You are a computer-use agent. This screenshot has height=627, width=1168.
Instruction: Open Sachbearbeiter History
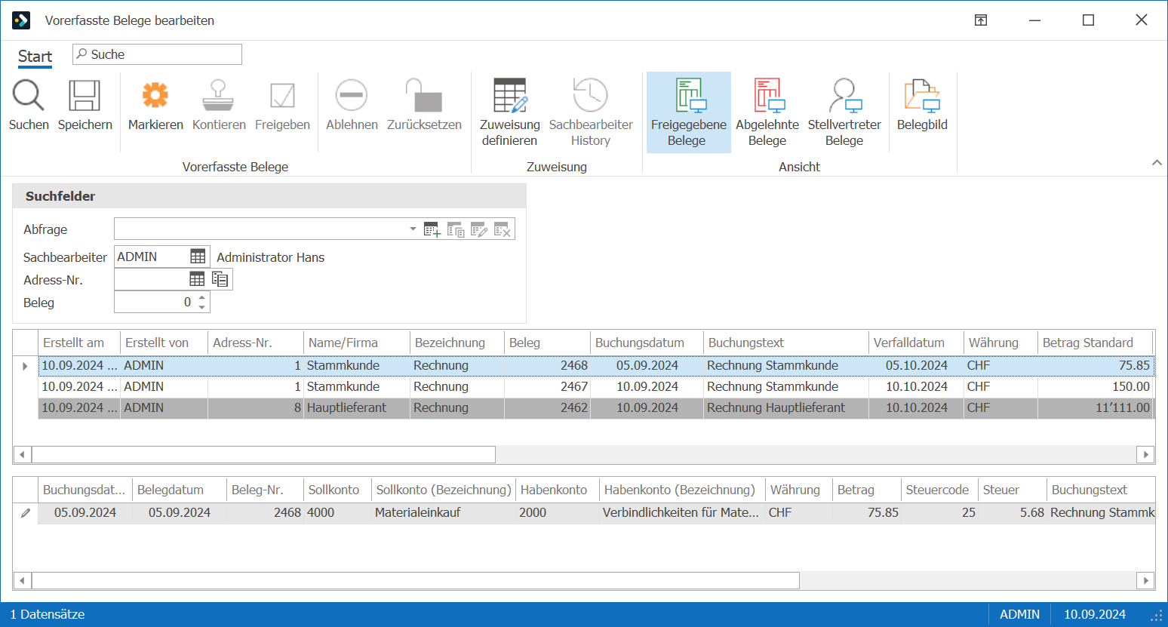tap(591, 112)
